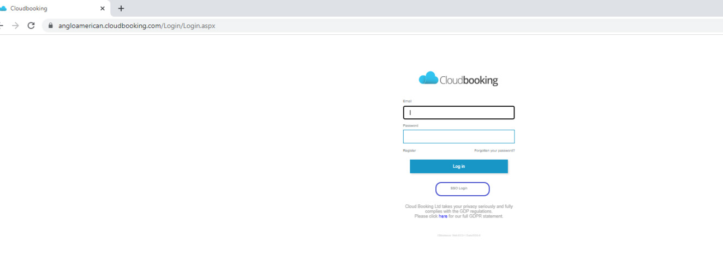Click into the Password input field
The height and width of the screenshot is (266, 723).
458,137
